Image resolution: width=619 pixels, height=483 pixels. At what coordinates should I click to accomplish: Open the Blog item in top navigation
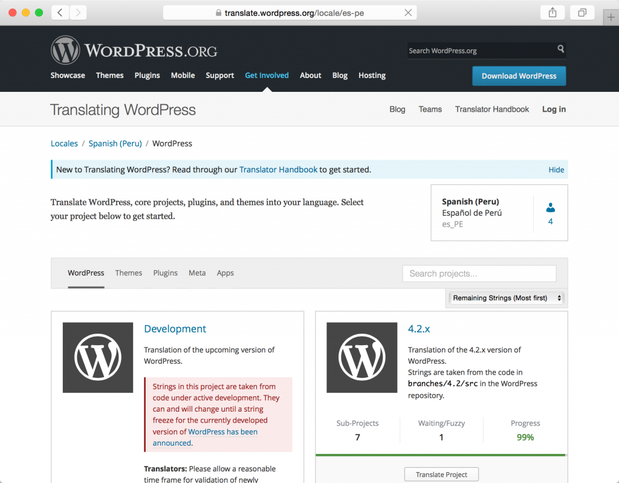coord(340,75)
